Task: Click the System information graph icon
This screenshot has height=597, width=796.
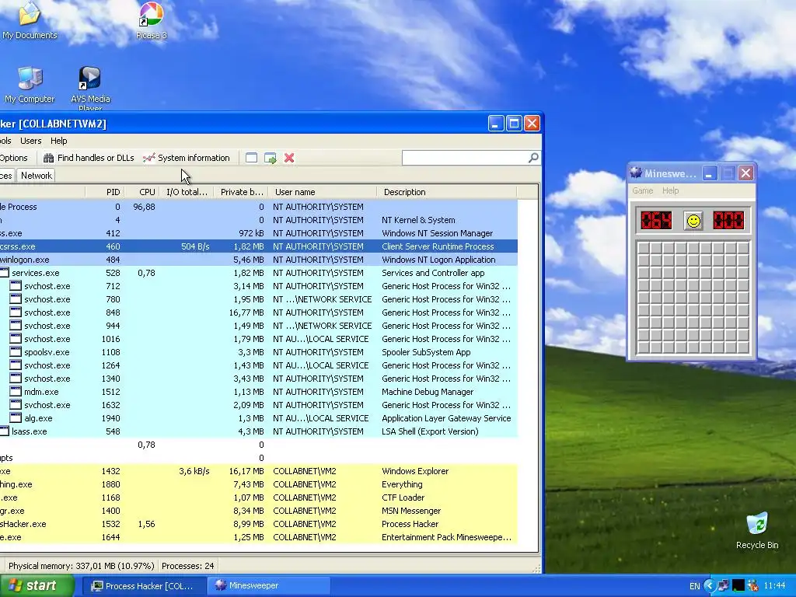Action: (x=148, y=158)
